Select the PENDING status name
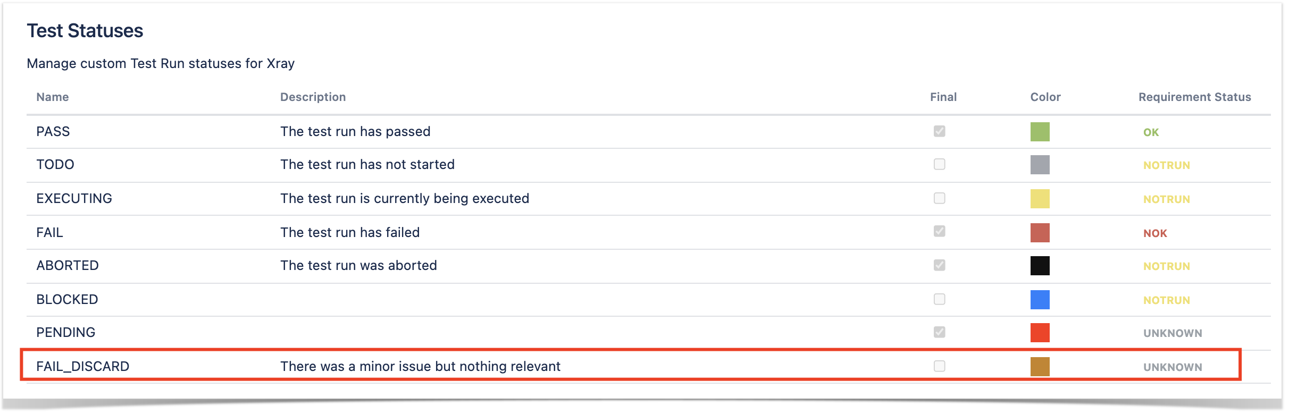The height and width of the screenshot is (414, 1289). click(66, 332)
